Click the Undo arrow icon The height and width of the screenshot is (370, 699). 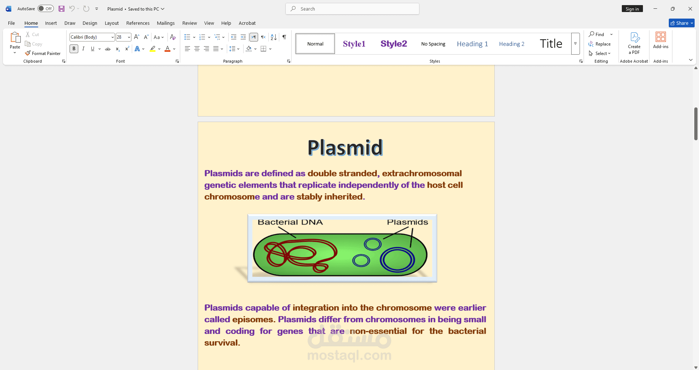click(72, 9)
